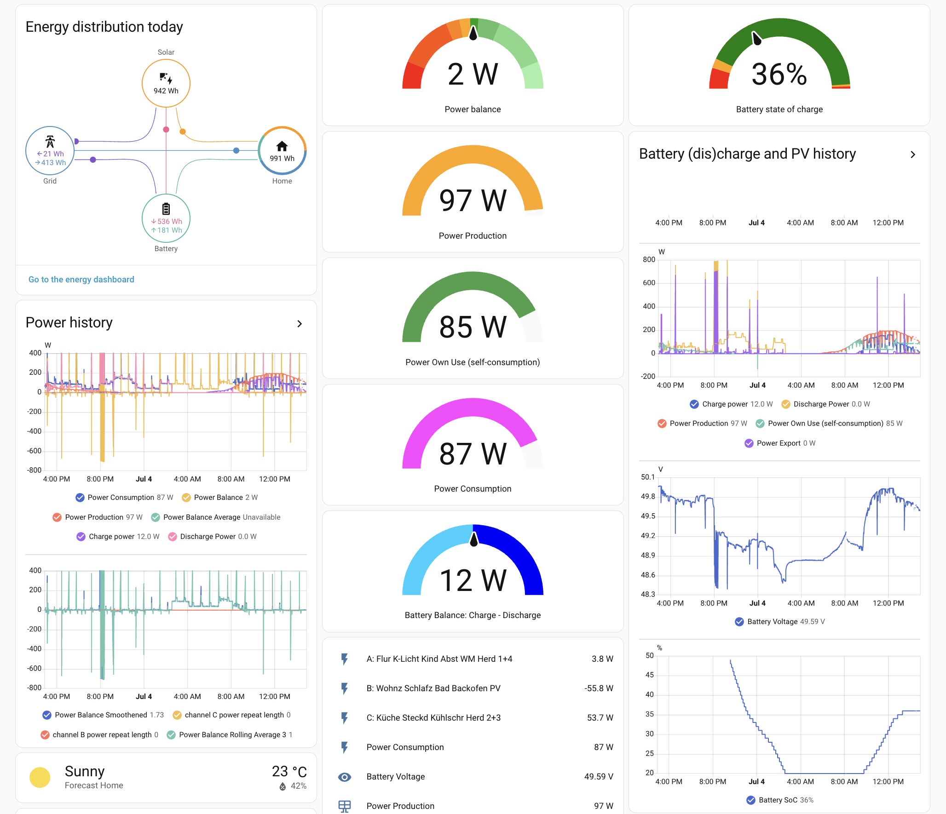
Task: Toggle Power Export 0 W legend item
Action: (x=780, y=443)
